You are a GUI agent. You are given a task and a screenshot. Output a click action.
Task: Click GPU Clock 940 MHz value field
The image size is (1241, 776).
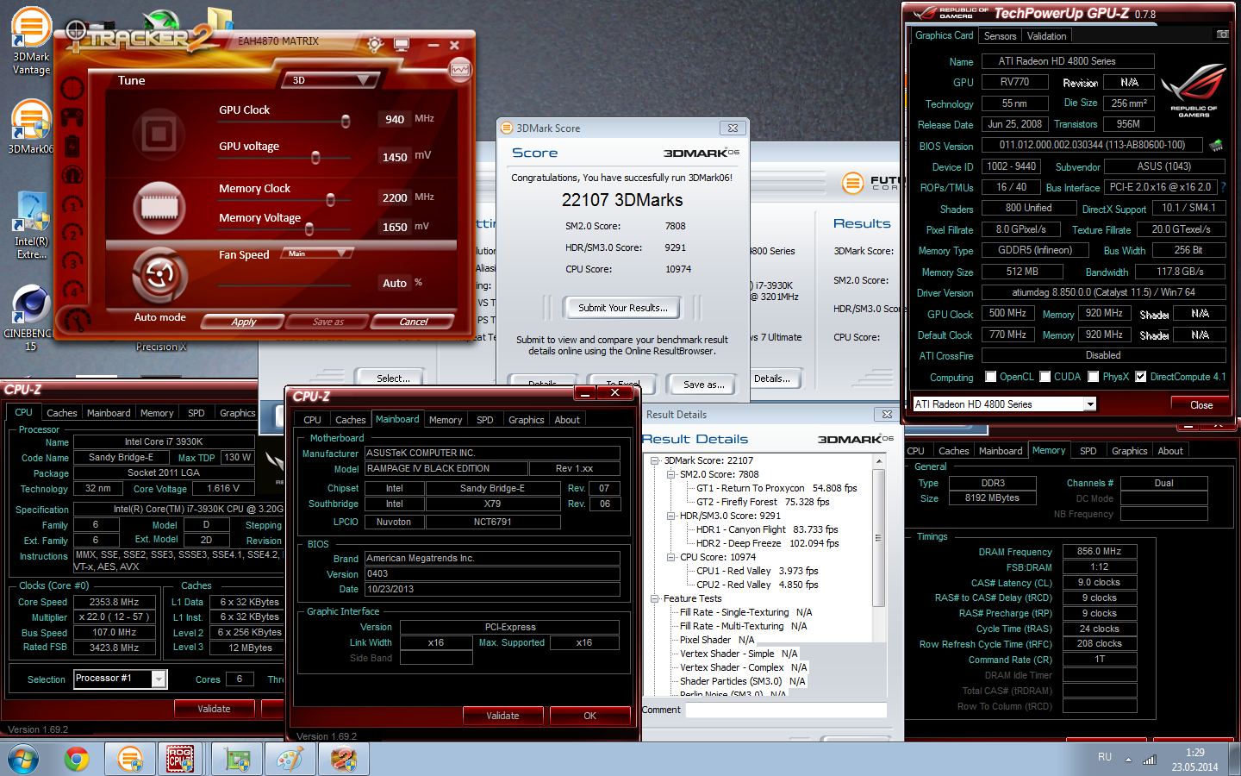pyautogui.click(x=395, y=119)
